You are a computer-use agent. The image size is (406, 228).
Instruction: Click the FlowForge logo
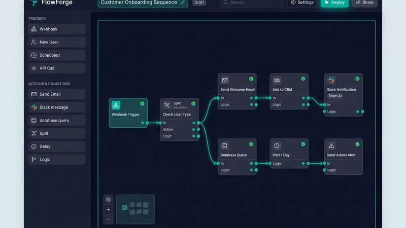pos(52,3)
